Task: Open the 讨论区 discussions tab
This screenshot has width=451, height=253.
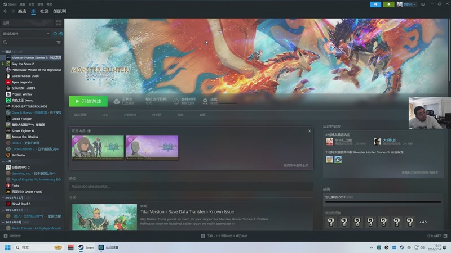Action: (x=157, y=115)
